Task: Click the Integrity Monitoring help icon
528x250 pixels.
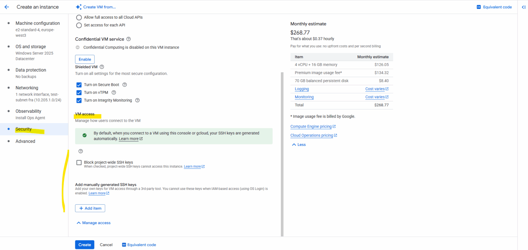Action: 137,100
